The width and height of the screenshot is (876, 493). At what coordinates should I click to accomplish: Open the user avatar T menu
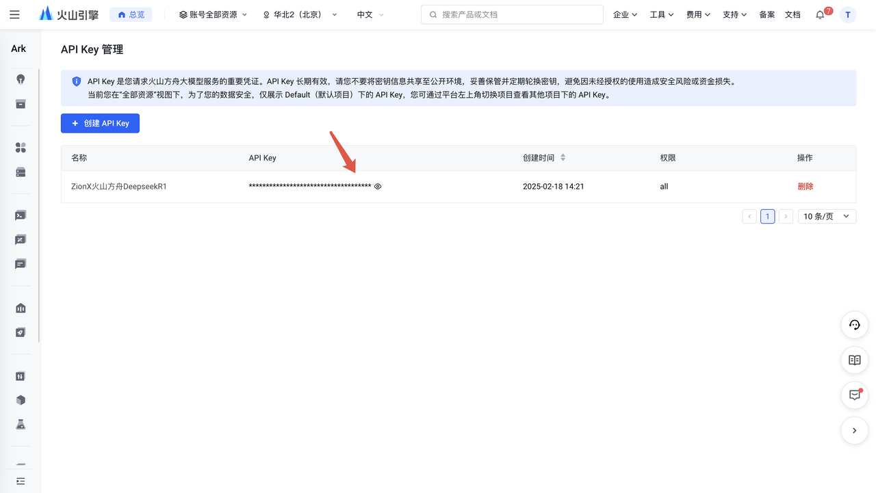point(848,14)
